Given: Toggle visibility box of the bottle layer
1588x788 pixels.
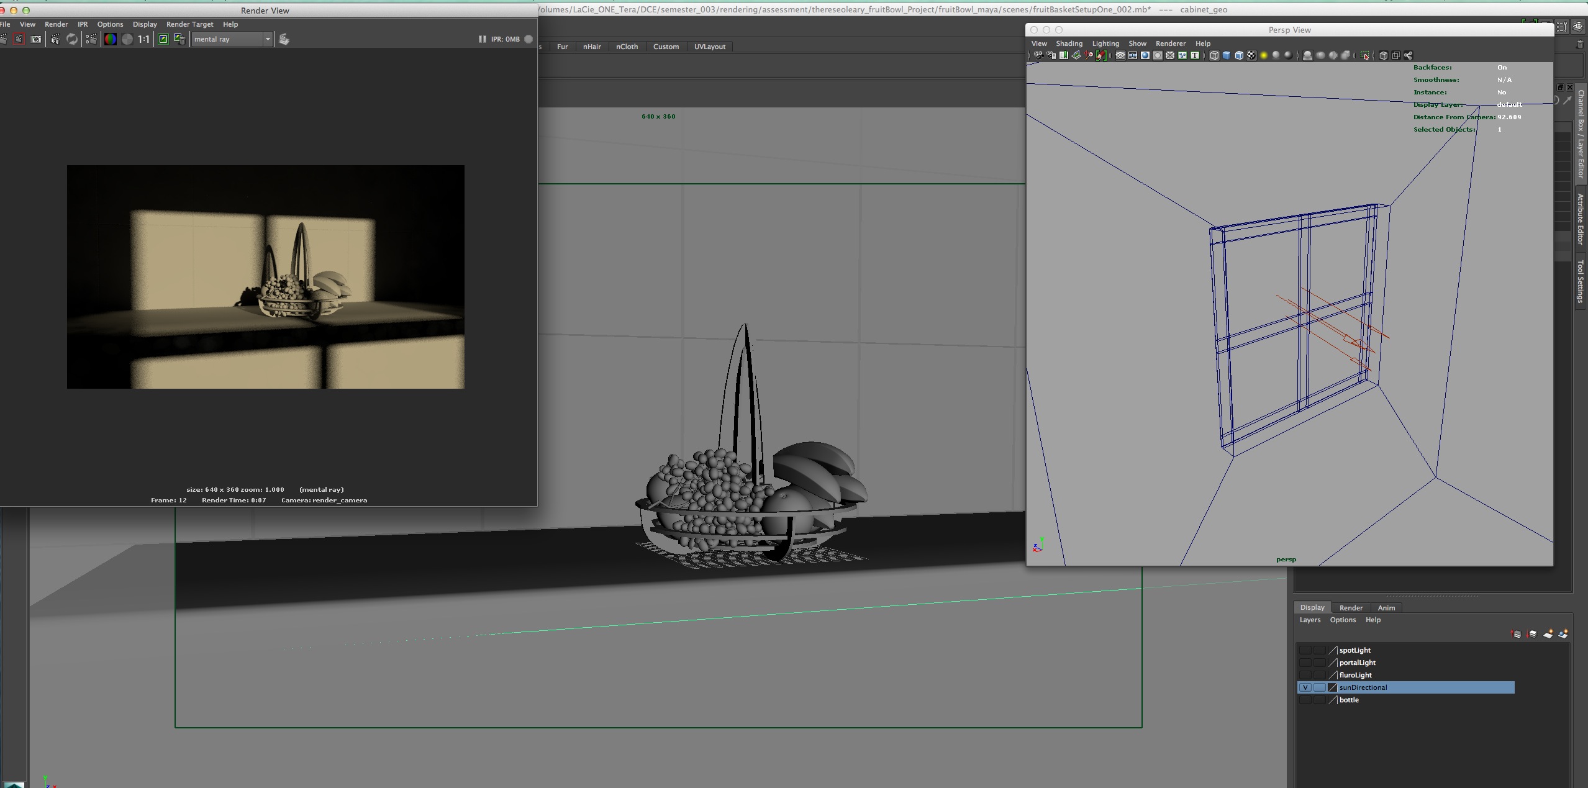Looking at the screenshot, I should (1305, 700).
